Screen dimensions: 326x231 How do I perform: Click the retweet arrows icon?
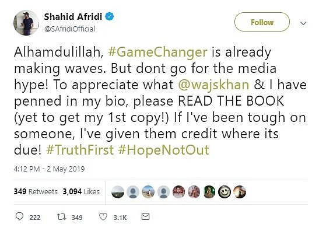coord(62,217)
